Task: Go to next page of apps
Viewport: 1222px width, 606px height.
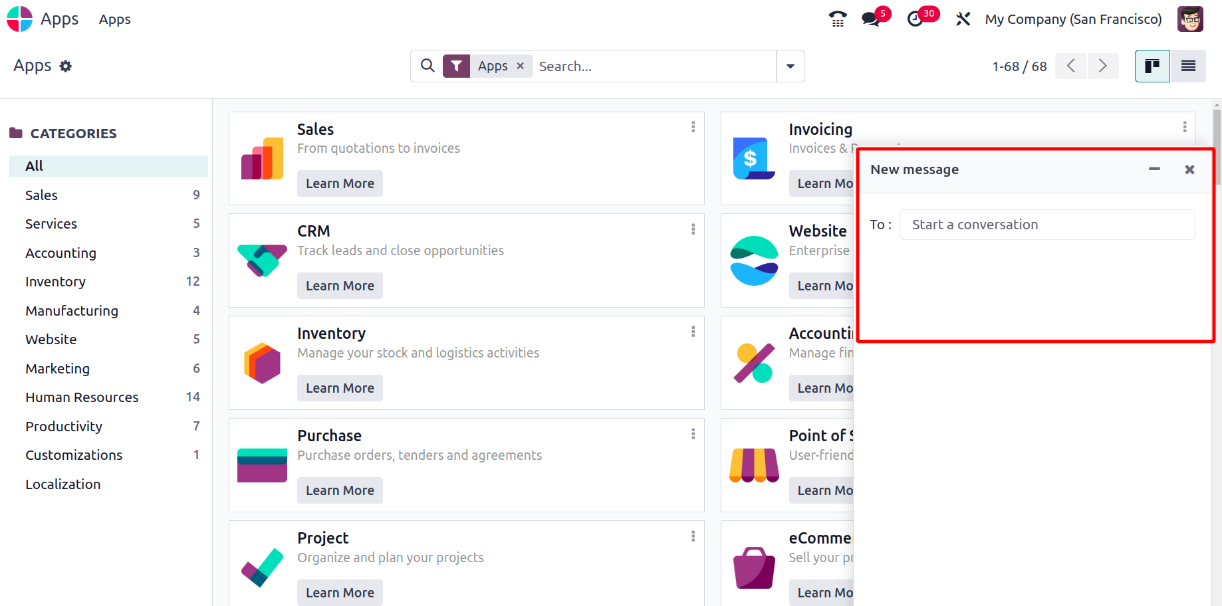Action: 1103,66
